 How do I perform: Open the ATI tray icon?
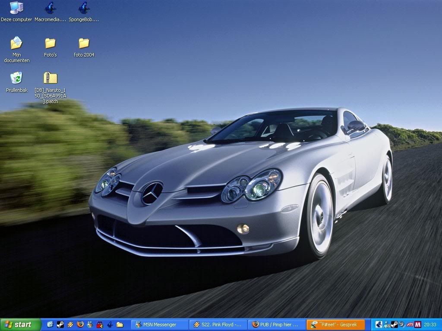point(410,325)
